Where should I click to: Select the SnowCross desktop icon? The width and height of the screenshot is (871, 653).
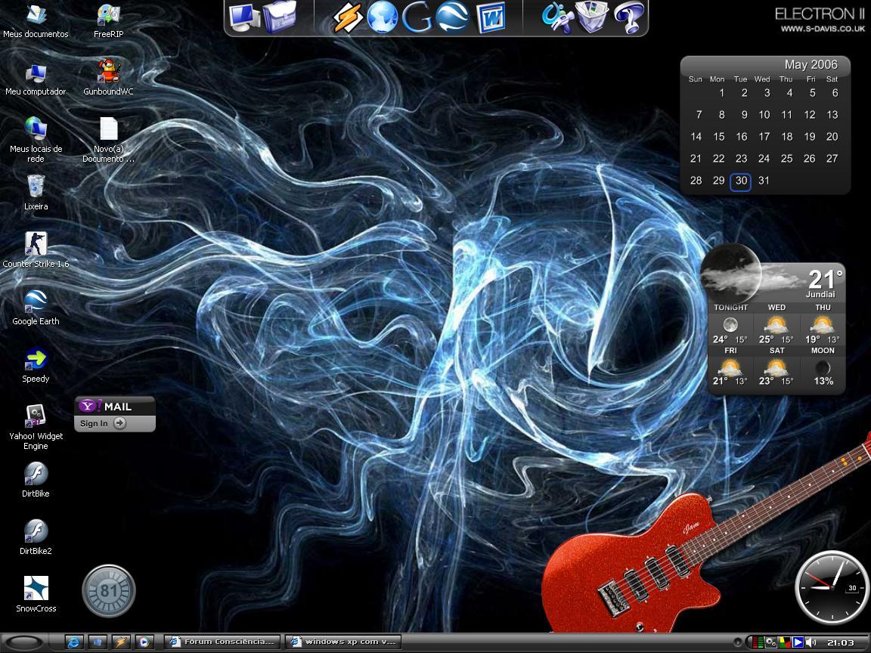tap(36, 594)
